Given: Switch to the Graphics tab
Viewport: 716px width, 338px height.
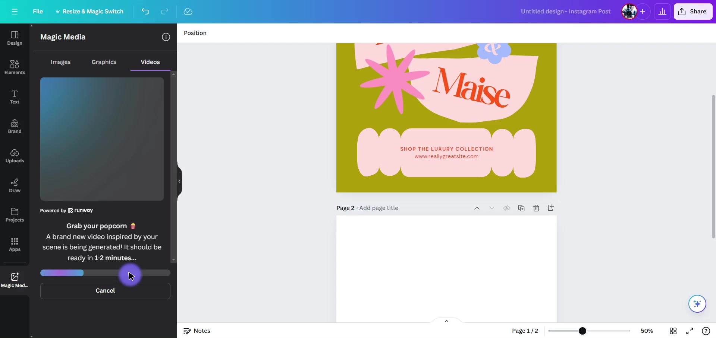Looking at the screenshot, I should pos(104,62).
